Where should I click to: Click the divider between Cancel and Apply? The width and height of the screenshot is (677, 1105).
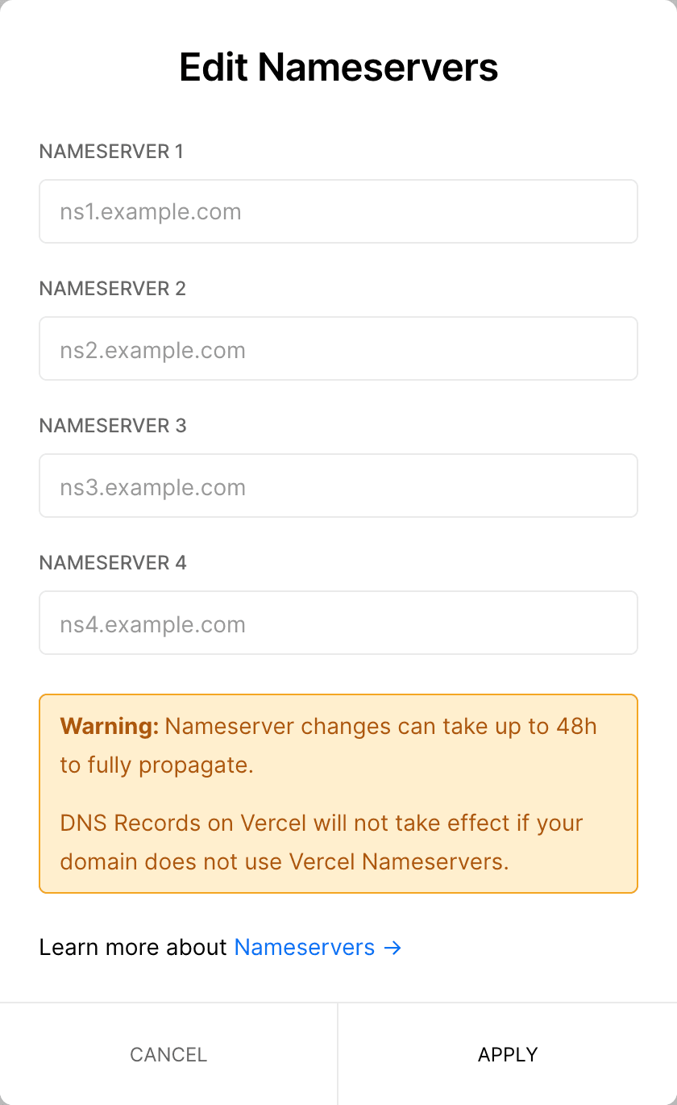[338, 1054]
